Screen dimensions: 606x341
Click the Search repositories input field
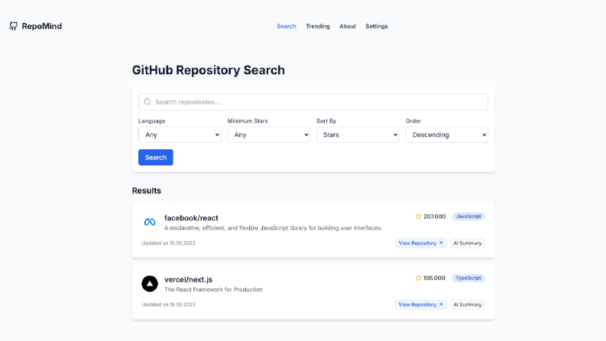[313, 102]
